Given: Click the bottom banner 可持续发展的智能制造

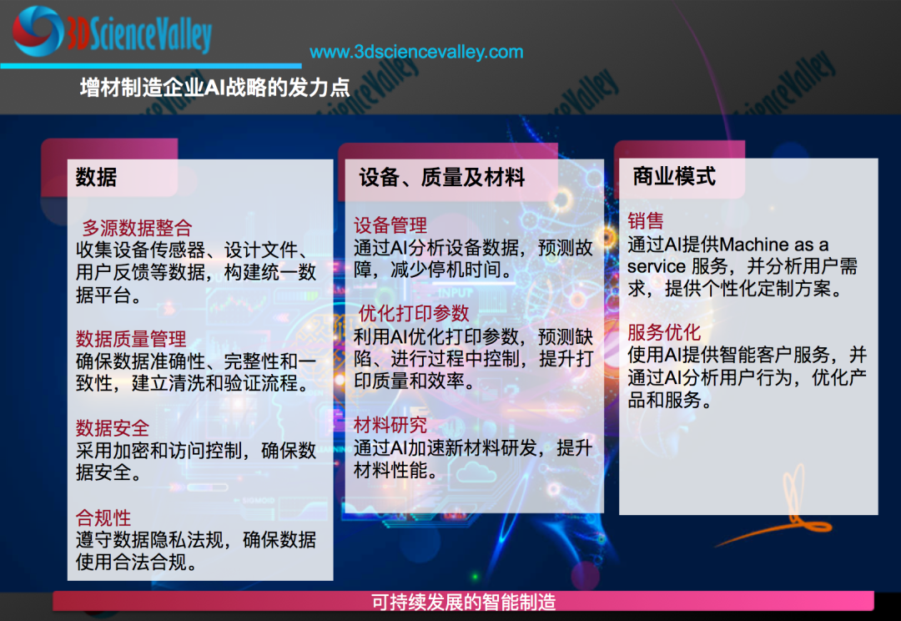Looking at the screenshot, I should point(463,602).
